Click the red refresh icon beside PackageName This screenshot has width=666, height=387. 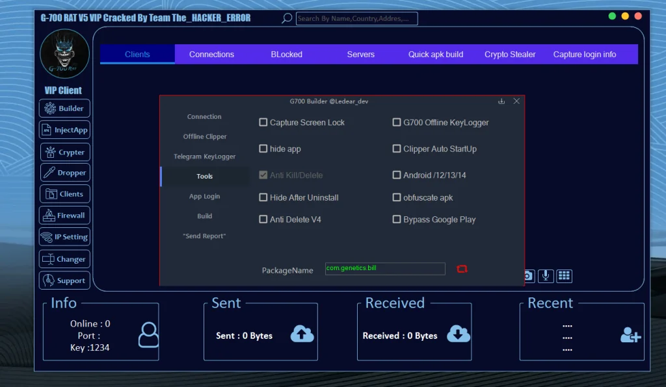point(462,268)
